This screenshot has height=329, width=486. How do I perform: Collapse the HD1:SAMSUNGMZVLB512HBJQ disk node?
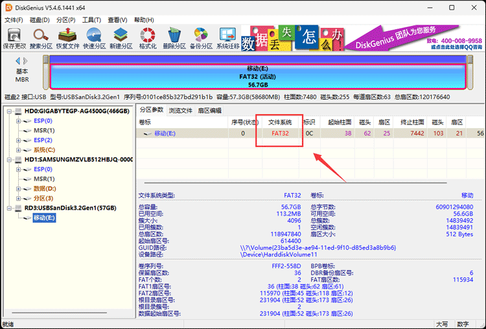pyautogui.click(x=9, y=159)
